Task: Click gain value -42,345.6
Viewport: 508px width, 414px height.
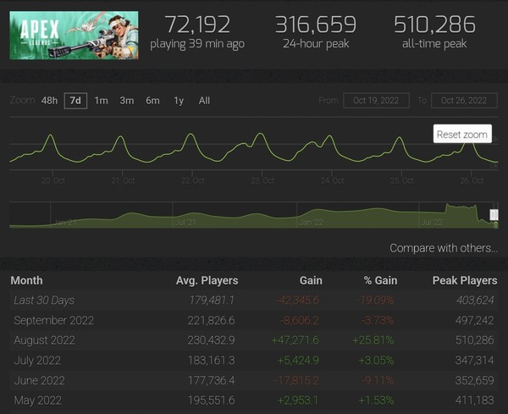Action: (297, 301)
